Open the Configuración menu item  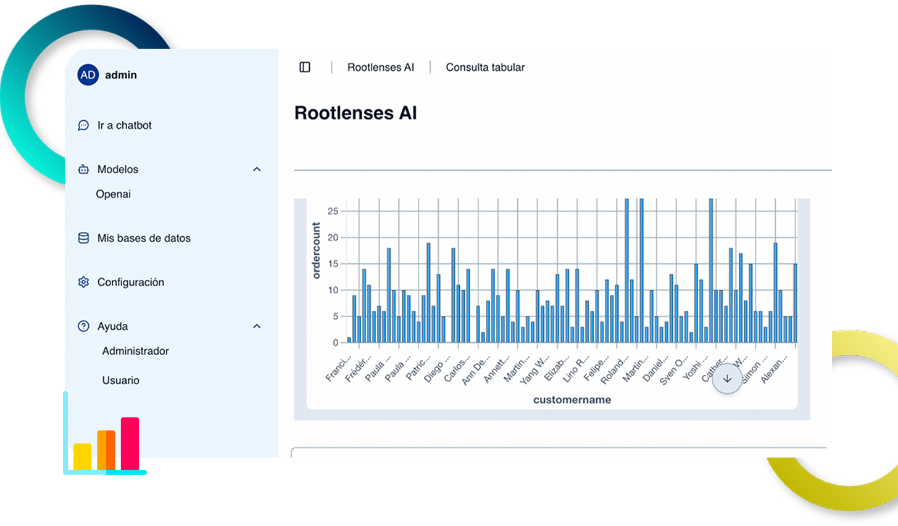(x=131, y=282)
